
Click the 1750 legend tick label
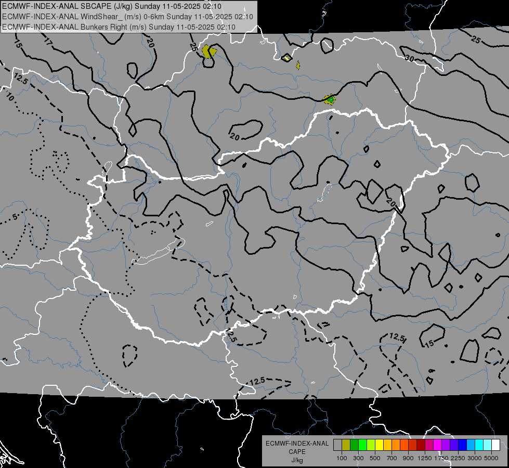(441, 458)
